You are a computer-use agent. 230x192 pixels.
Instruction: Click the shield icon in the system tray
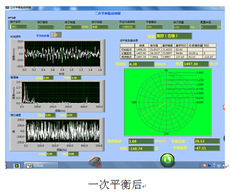point(219,166)
